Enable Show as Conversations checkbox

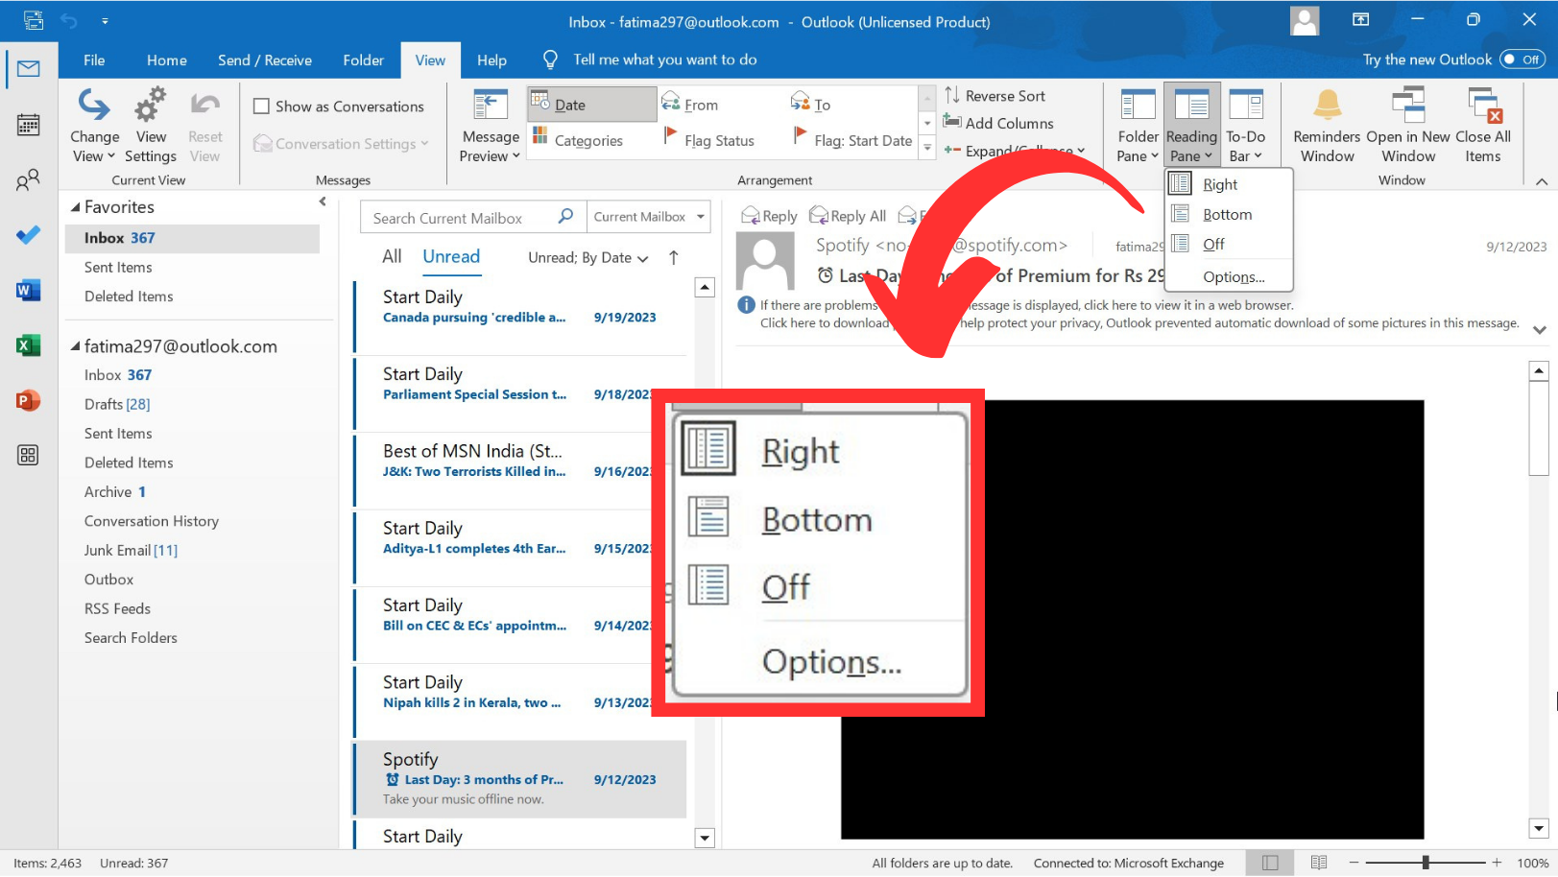click(x=261, y=107)
